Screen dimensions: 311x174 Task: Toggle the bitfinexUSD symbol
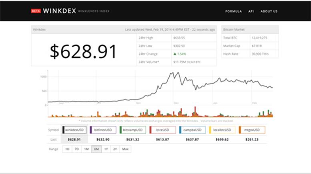pyautogui.click(x=103, y=130)
